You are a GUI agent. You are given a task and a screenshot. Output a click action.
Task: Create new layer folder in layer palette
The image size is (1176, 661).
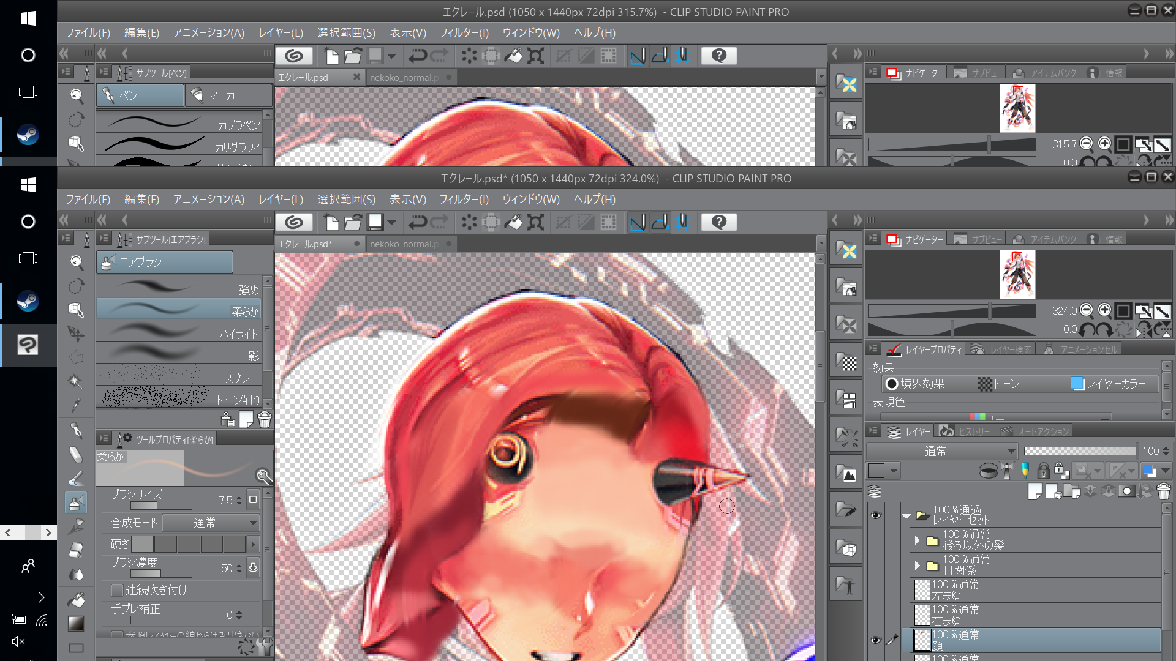[x=1071, y=491]
